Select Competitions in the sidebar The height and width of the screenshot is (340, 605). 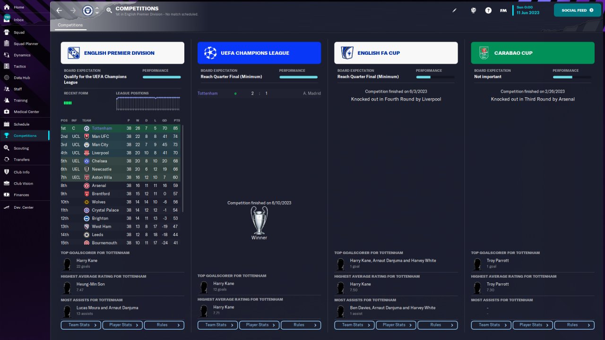click(x=25, y=136)
